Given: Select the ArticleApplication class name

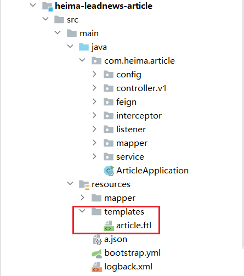Looking at the screenshot, I should pos(152,171).
